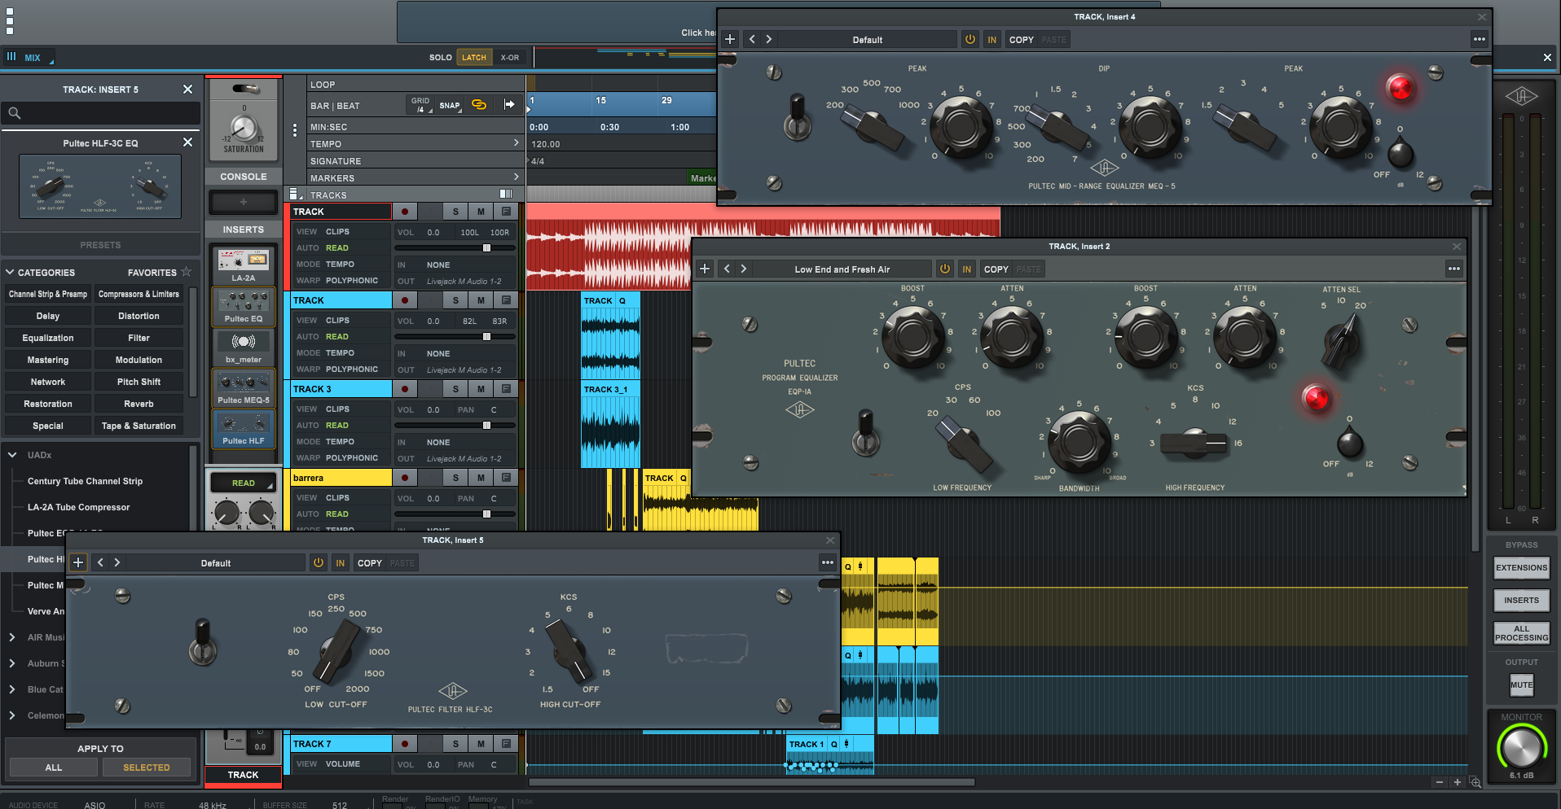
Task: Click the vertical dots app menu icon
Action: tap(10, 21)
